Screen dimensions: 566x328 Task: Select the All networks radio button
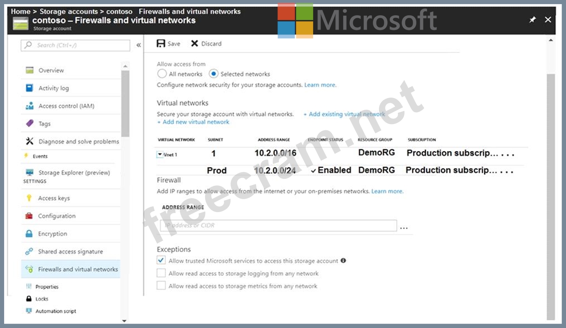coord(162,74)
